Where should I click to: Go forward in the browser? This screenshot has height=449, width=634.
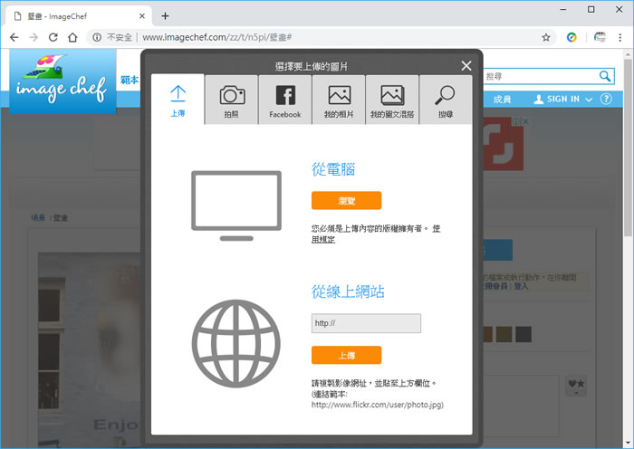[x=34, y=38]
